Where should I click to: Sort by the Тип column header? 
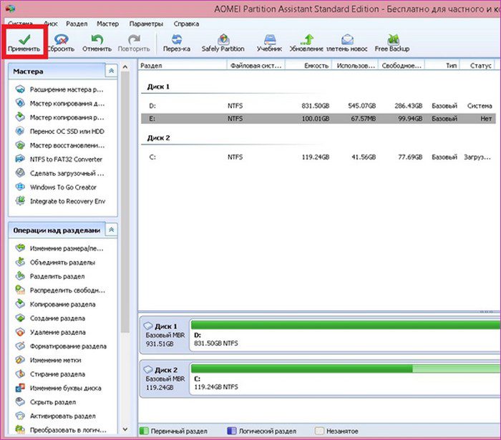click(442, 65)
